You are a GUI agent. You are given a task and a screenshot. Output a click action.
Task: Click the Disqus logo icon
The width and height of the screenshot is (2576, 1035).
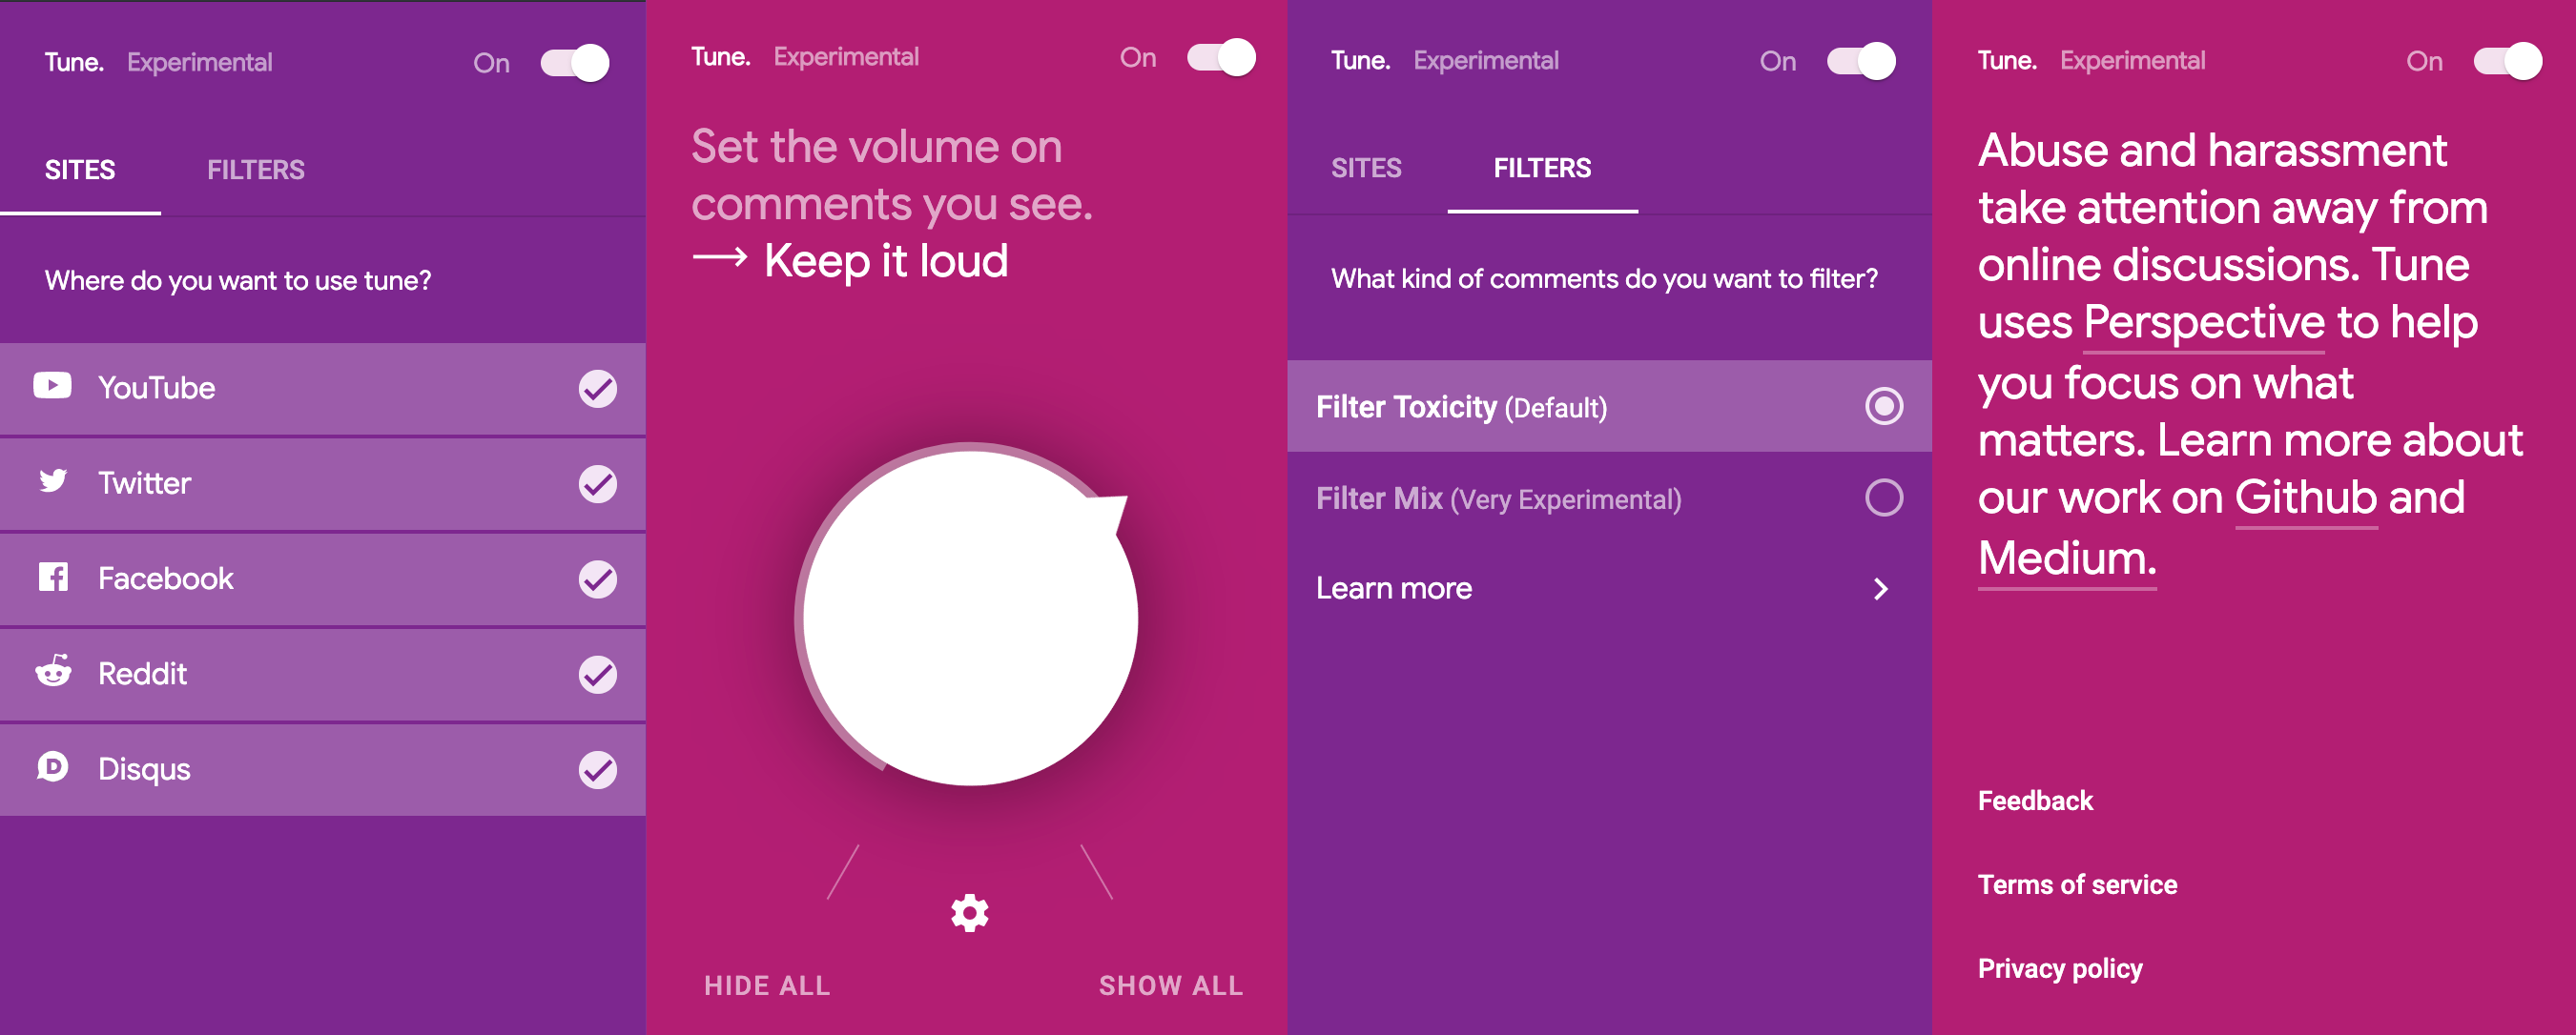click(x=52, y=767)
